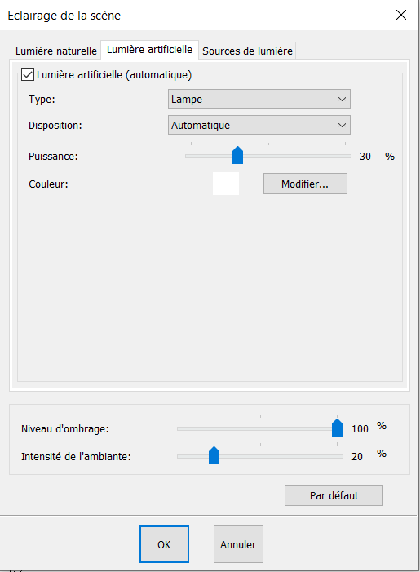This screenshot has height=572, width=420.
Task: Select the Lumière artificielle tab
Action: [x=149, y=50]
